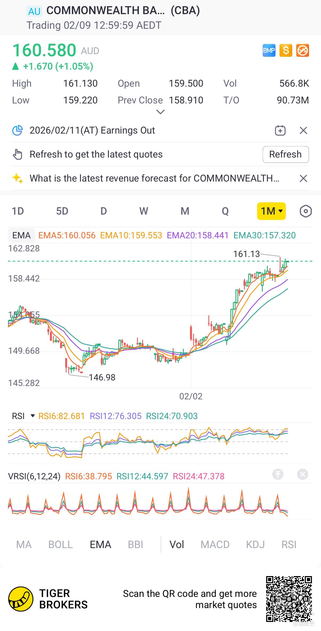Enable the KDJ sub-indicator
The image size is (321, 631).
point(256,545)
